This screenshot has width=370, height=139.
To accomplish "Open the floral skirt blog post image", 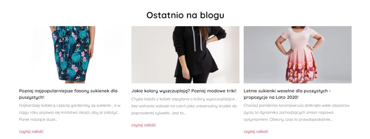I will coord(73,55).
